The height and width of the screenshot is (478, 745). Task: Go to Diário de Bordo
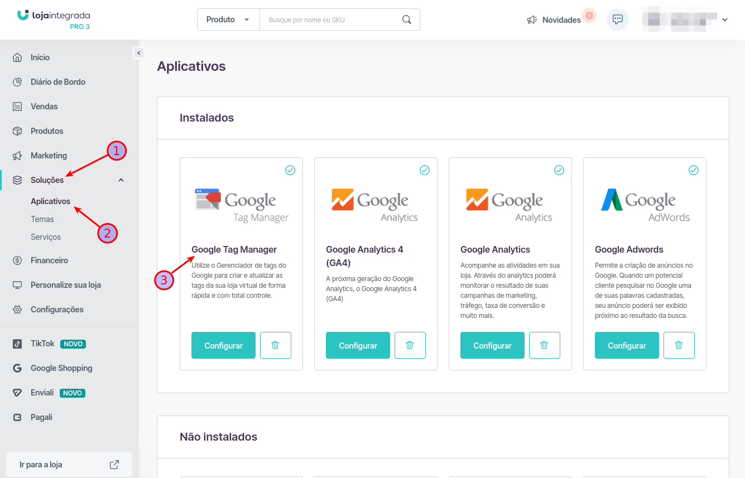58,82
